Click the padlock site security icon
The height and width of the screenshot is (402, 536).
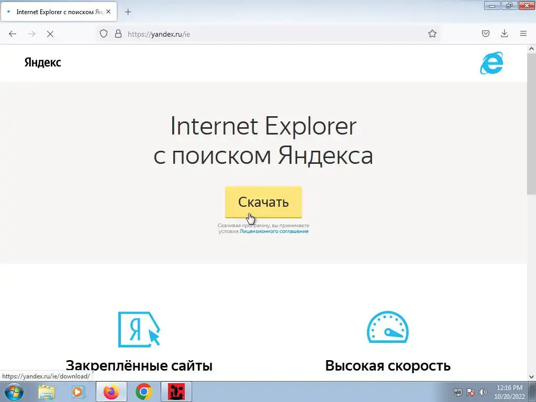pos(118,34)
